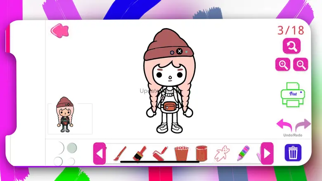The height and width of the screenshot is (181, 322).
Task: Select the medium white brush size circle
Action: coord(58,161)
